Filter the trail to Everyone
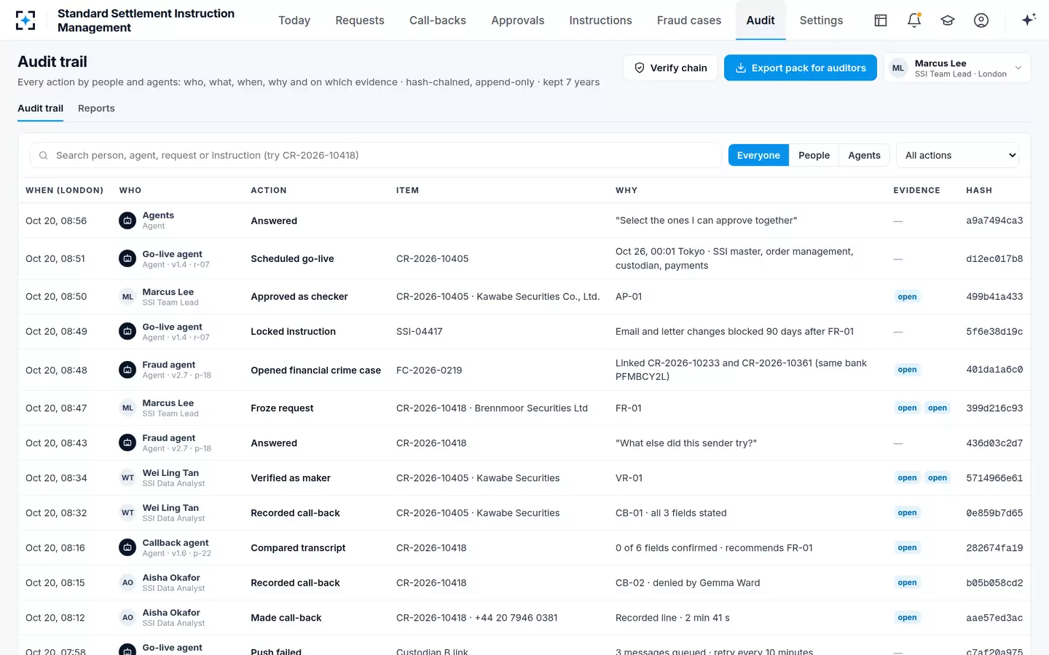 tap(758, 155)
